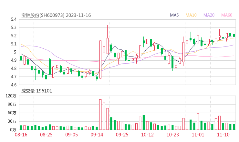Click the 10-23 date label

pyautogui.click(x=172, y=135)
